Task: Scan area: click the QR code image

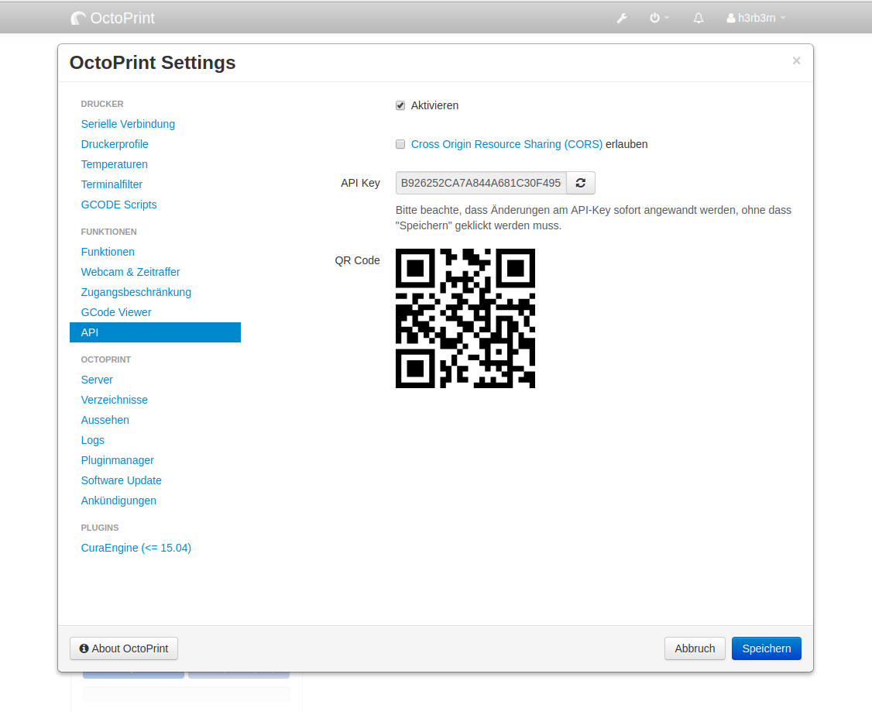Action: [465, 318]
